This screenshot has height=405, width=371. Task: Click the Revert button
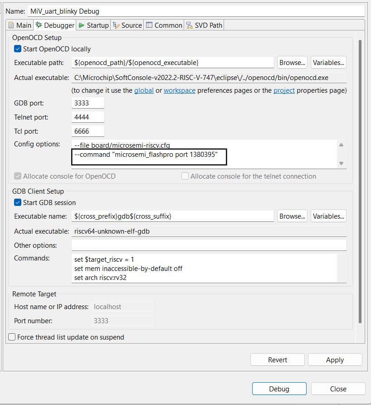278,360
